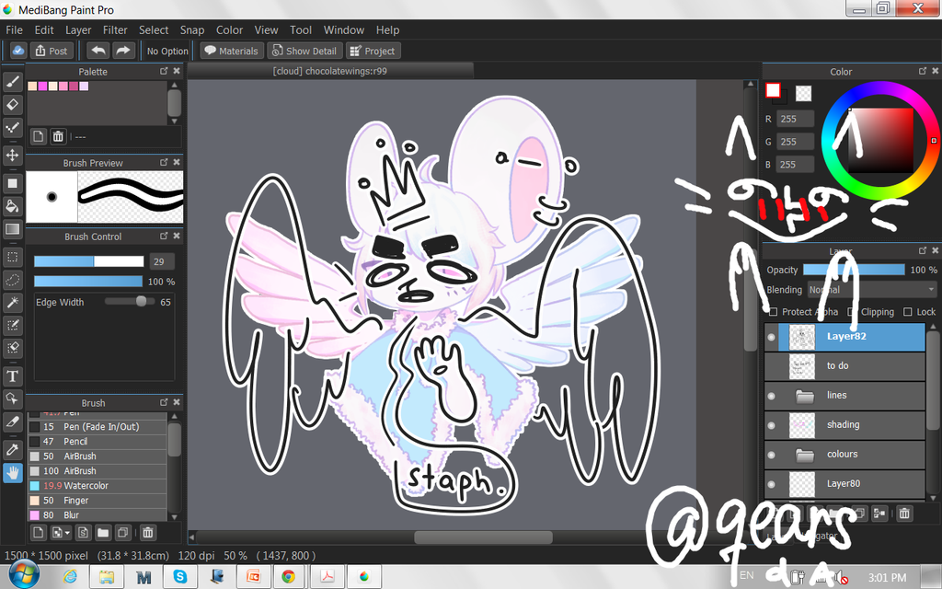Click the Redo arrow in toolbar
Viewport: 942px width, 589px height.
(123, 52)
